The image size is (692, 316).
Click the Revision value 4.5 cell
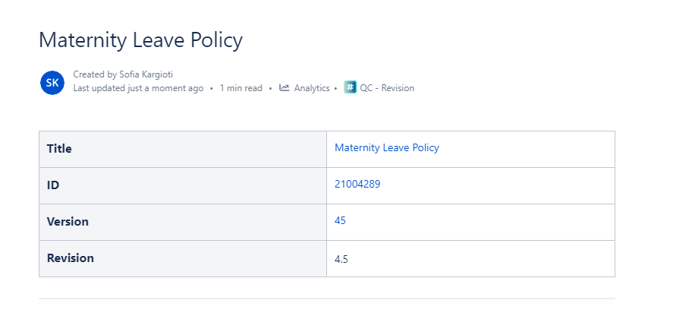[470, 259]
